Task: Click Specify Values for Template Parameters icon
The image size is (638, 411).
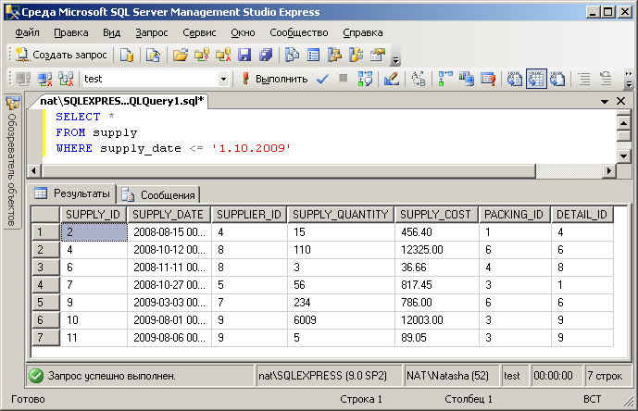Action: (419, 79)
